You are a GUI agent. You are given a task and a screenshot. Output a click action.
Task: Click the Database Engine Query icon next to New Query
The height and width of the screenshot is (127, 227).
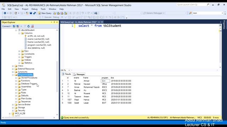[54, 13]
